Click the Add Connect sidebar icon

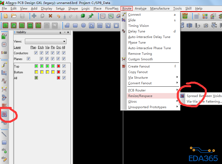point(4,65)
